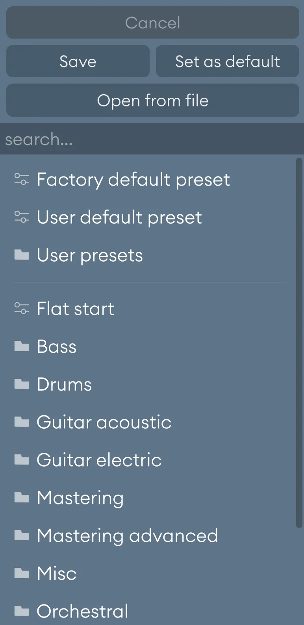Click the preset icon next to Flat start

tap(22, 309)
